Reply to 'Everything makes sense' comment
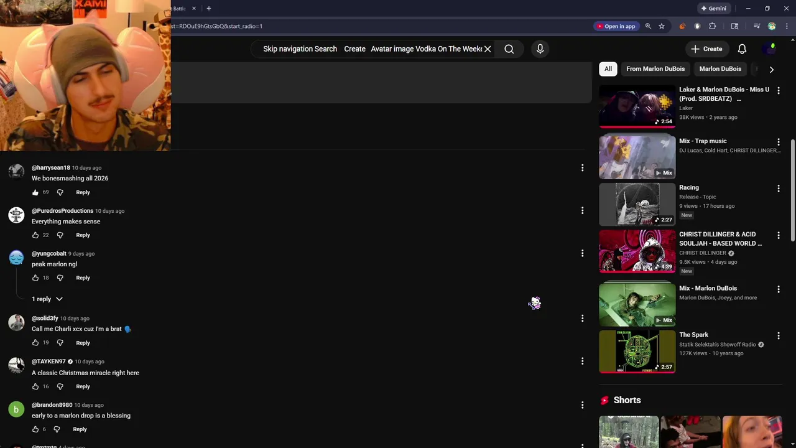 coord(83,235)
